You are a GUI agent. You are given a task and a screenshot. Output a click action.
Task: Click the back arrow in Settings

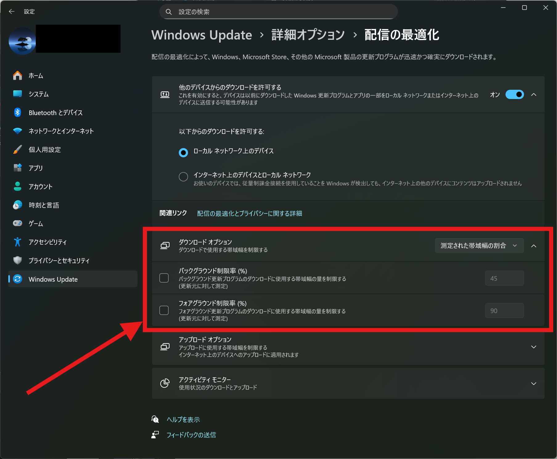[12, 11]
